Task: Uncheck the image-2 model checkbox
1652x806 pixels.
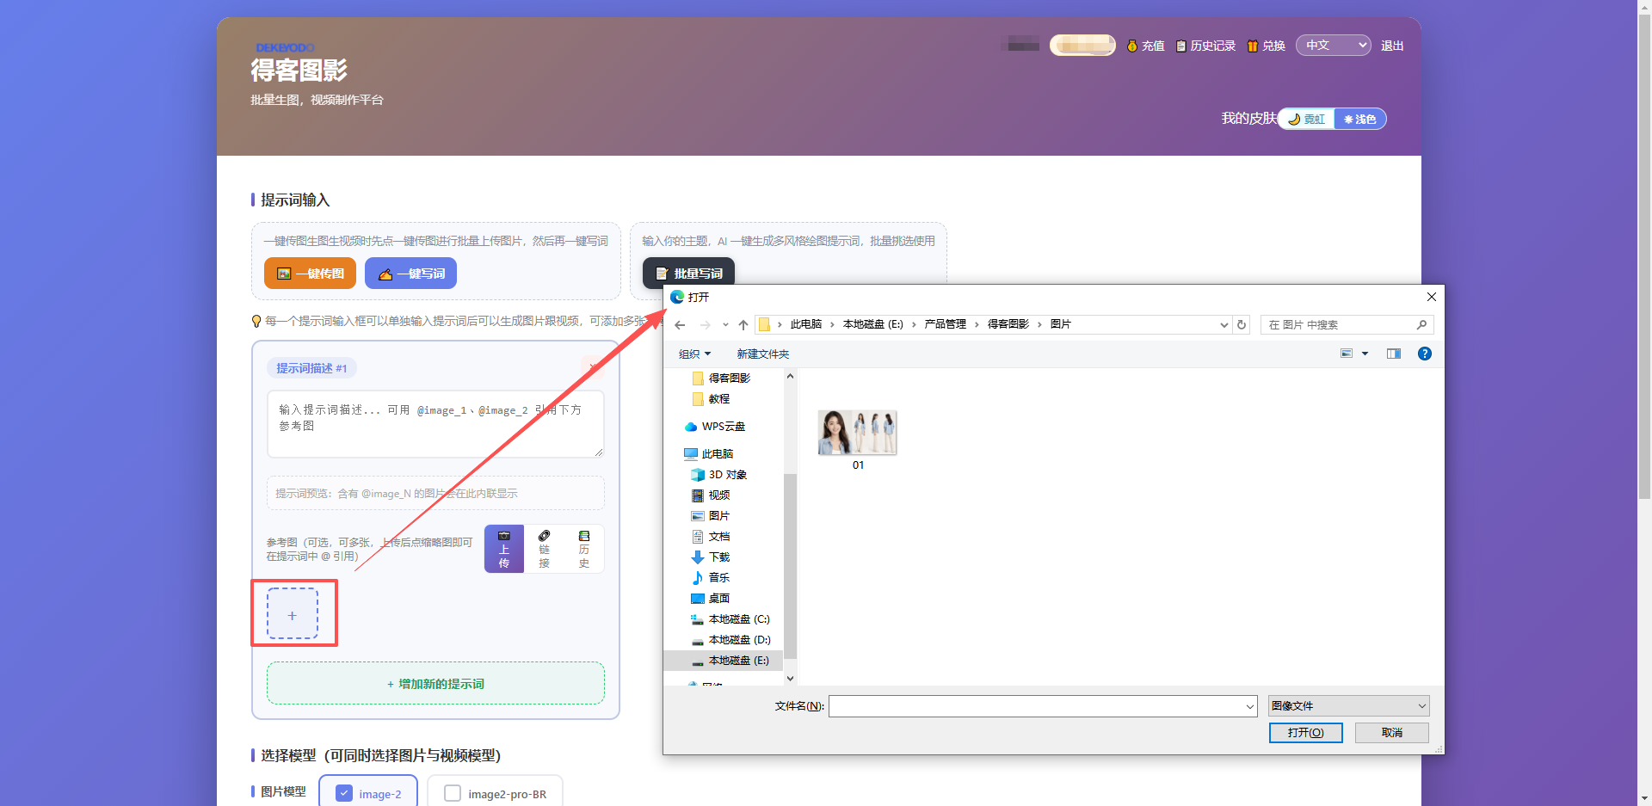Action: point(344,793)
